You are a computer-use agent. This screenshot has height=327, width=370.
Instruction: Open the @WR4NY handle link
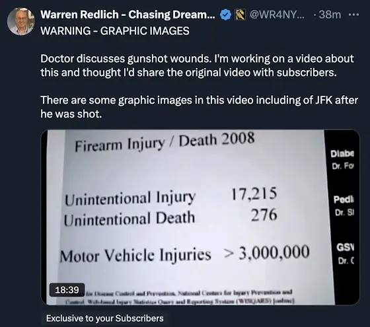(x=277, y=15)
